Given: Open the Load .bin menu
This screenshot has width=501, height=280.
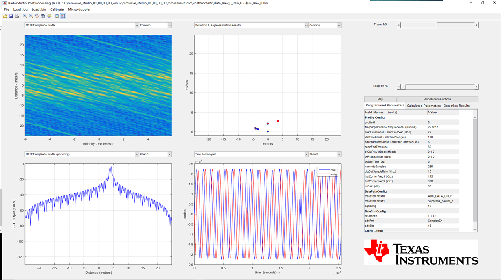Looking at the screenshot, I should (x=39, y=9).
